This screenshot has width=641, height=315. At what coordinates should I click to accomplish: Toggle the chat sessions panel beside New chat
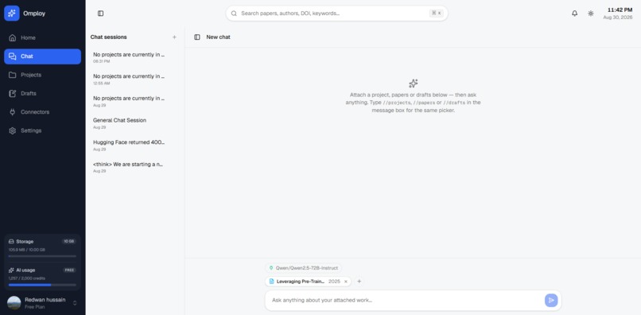(x=197, y=37)
